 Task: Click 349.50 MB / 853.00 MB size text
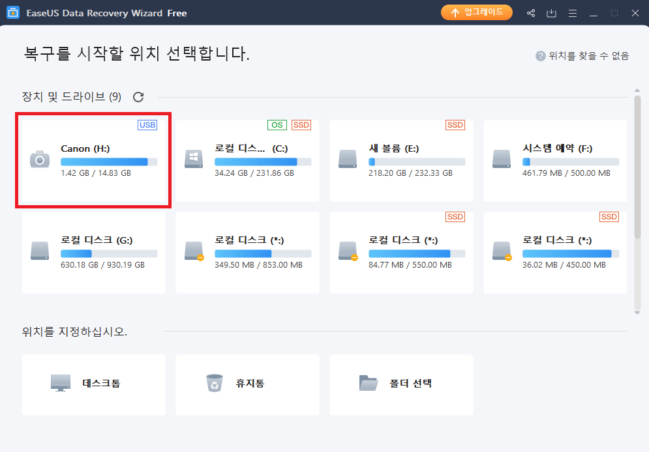(259, 265)
